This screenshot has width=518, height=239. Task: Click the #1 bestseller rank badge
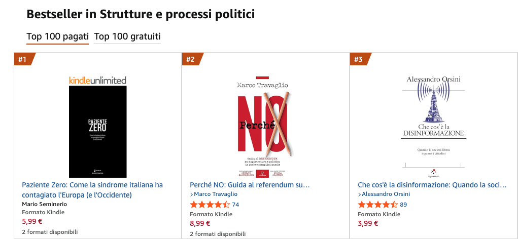pos(23,59)
